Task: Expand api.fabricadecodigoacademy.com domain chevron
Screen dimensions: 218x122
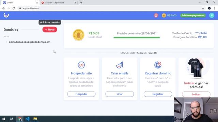Action: tap(6, 42)
